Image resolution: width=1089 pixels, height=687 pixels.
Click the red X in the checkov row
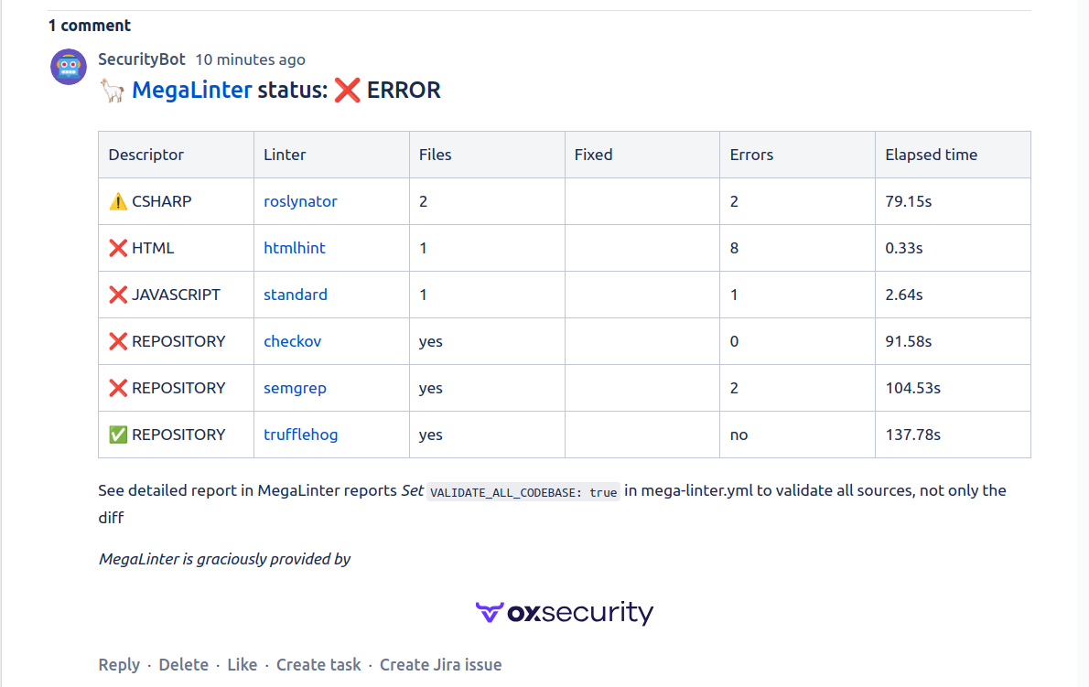pyautogui.click(x=118, y=341)
